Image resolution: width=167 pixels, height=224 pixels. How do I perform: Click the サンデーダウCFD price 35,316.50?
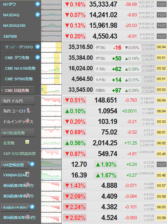(81, 47)
